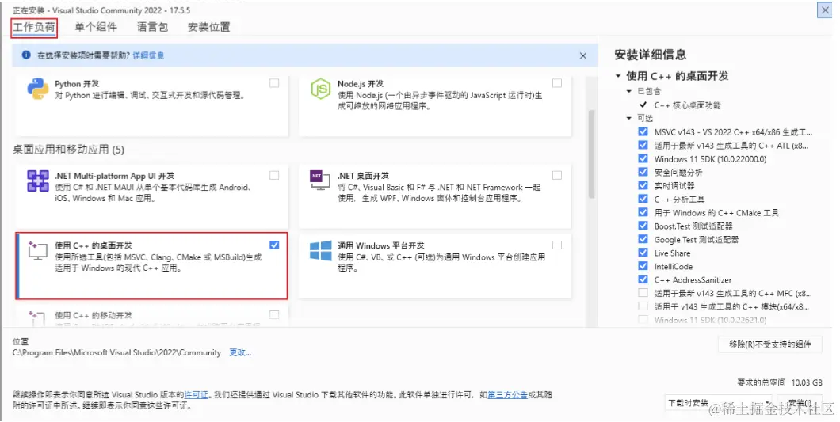This screenshot has width=840, height=422.
Task: Click the Universal Windows Platform icon
Action: [321, 251]
